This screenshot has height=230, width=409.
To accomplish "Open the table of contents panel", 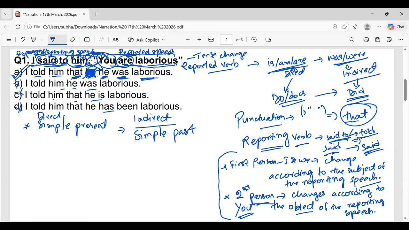I will point(9,40).
